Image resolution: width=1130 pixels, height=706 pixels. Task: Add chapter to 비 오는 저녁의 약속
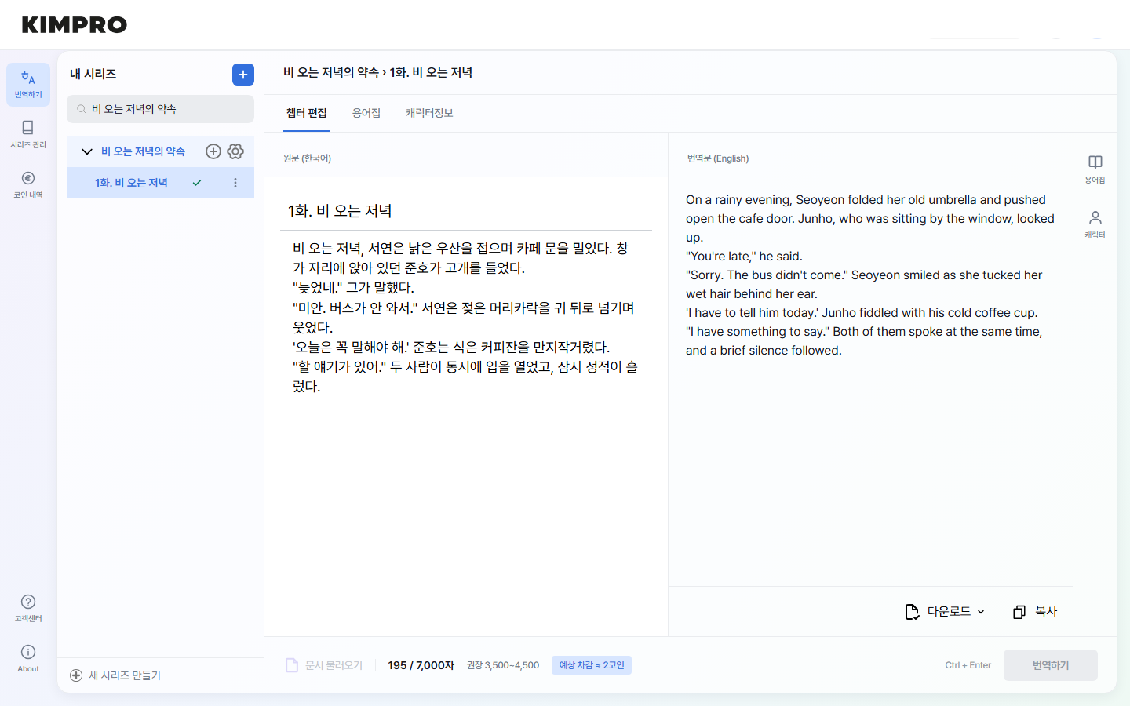click(x=213, y=151)
